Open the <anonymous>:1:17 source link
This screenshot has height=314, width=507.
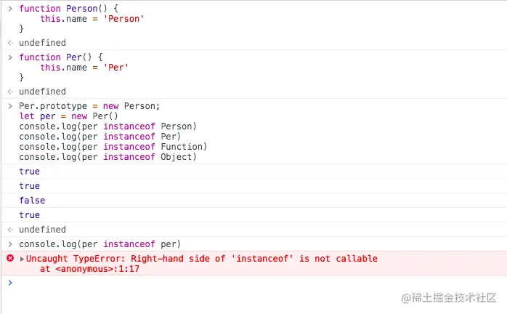[x=89, y=269]
